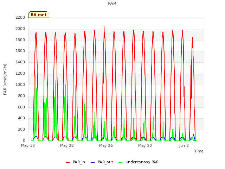This screenshot has width=225, height=169.
Task: Click the 1200 y-axis tick label
Action: [20, 74]
